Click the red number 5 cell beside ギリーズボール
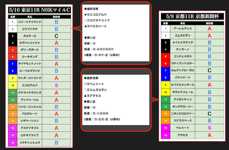229x150 pixels. pos(13,50)
